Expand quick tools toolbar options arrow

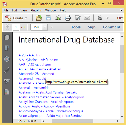[107, 18]
